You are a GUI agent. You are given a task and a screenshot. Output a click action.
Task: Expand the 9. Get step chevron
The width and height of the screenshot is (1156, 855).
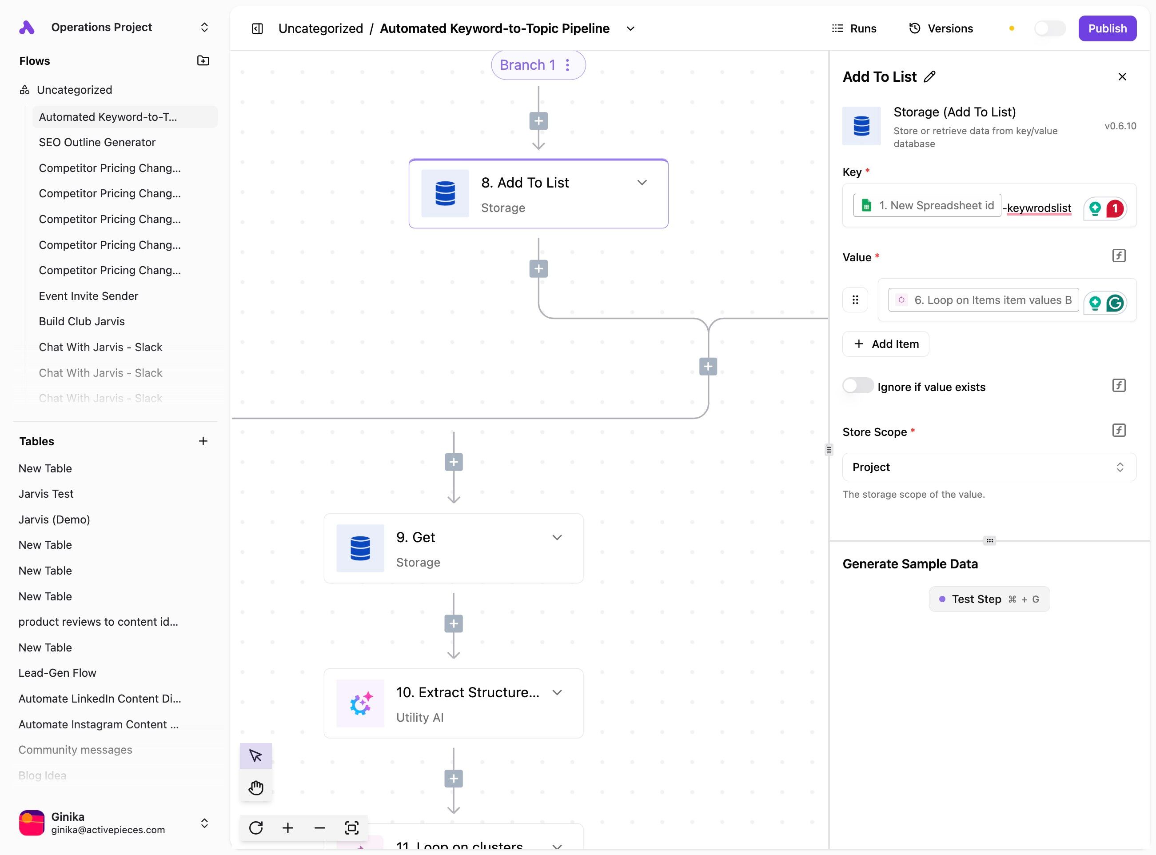(557, 537)
